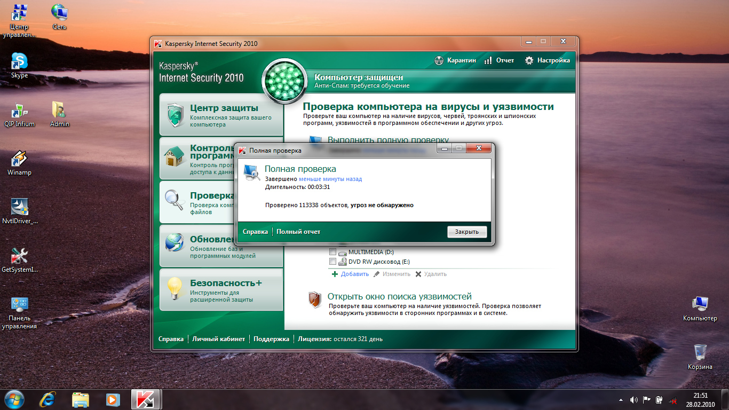Select the Обновление globe icon
The width and height of the screenshot is (729, 410).
pos(175,243)
